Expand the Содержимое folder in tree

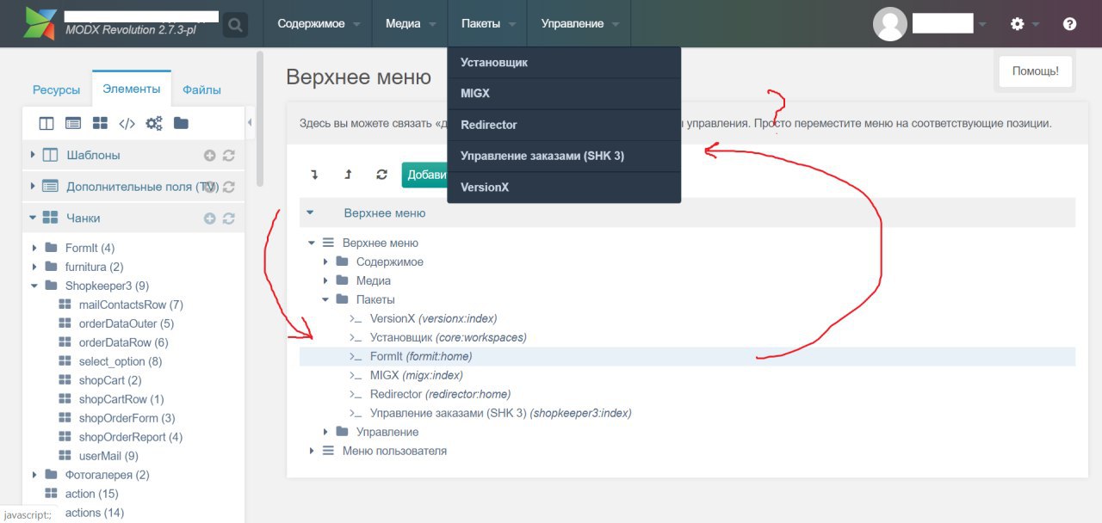pos(325,261)
